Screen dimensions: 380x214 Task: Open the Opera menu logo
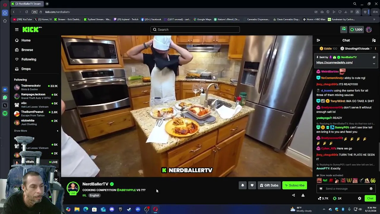(x=5, y=4)
